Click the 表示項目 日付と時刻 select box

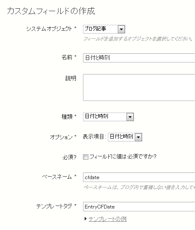point(125,137)
